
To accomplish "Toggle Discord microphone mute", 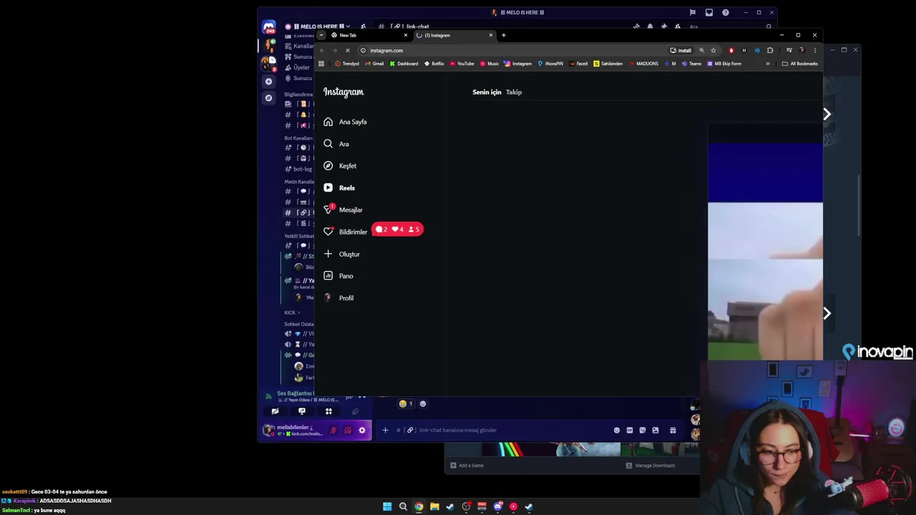I will 333,430.
